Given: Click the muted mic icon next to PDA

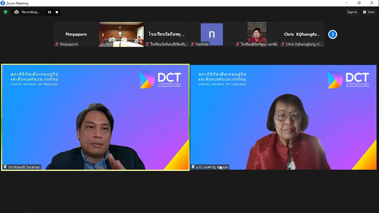Looking at the screenshot, I should click(x=102, y=44).
